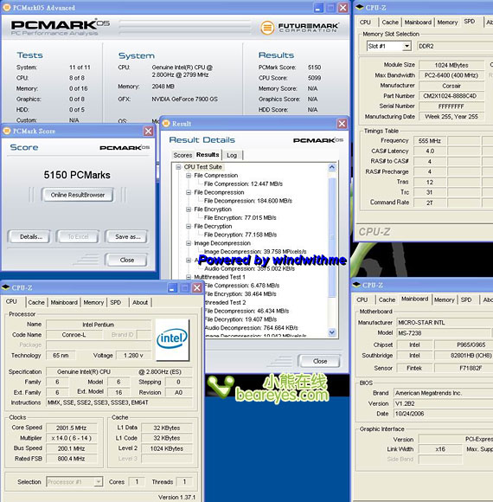Click 'File Decryption: 77.158 MB/s' row
The image size is (493, 502).
240,235
